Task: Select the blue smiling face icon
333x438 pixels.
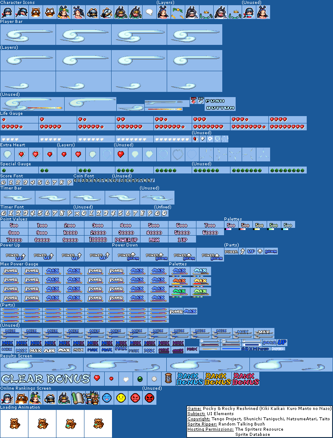Action: [x=106, y=398]
